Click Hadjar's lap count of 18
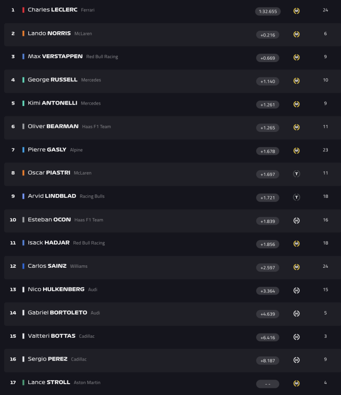 click(325, 243)
